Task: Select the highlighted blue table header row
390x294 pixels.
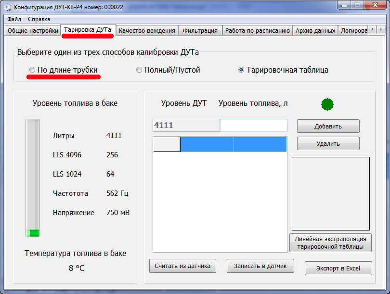Action: pos(234,144)
